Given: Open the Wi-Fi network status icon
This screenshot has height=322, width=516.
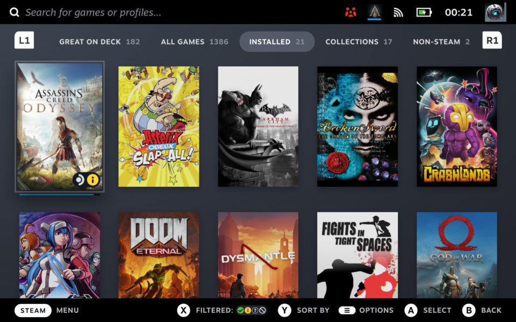Looking at the screenshot, I should (398, 12).
